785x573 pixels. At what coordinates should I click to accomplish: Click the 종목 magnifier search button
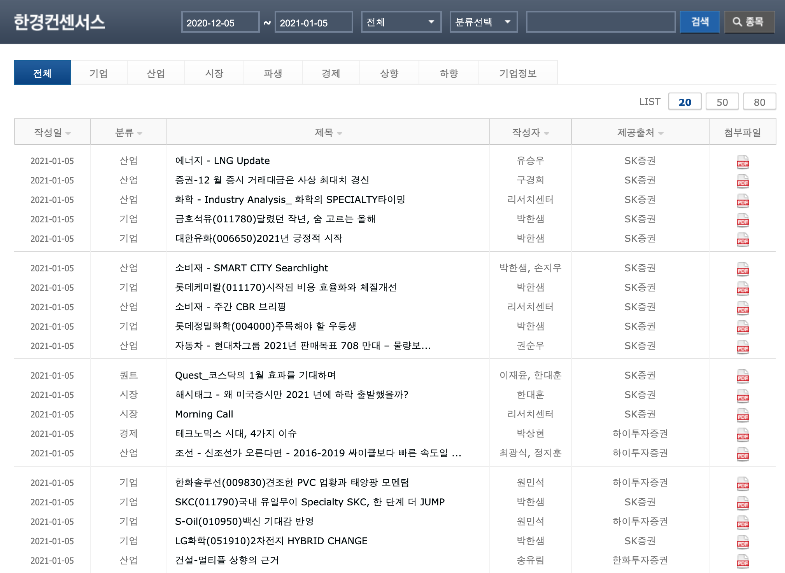(749, 22)
